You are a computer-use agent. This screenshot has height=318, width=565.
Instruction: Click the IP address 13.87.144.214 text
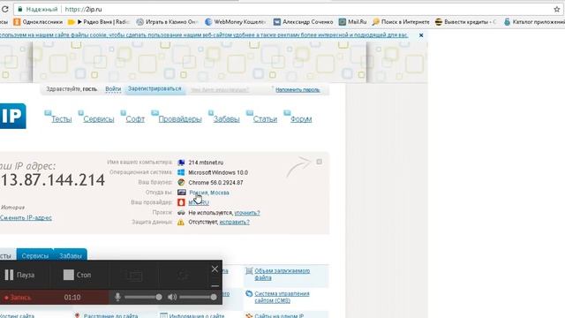53,180
